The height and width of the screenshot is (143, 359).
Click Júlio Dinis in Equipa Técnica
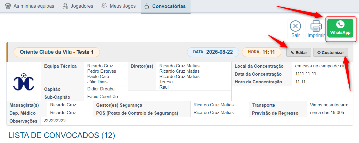[x=98, y=82]
